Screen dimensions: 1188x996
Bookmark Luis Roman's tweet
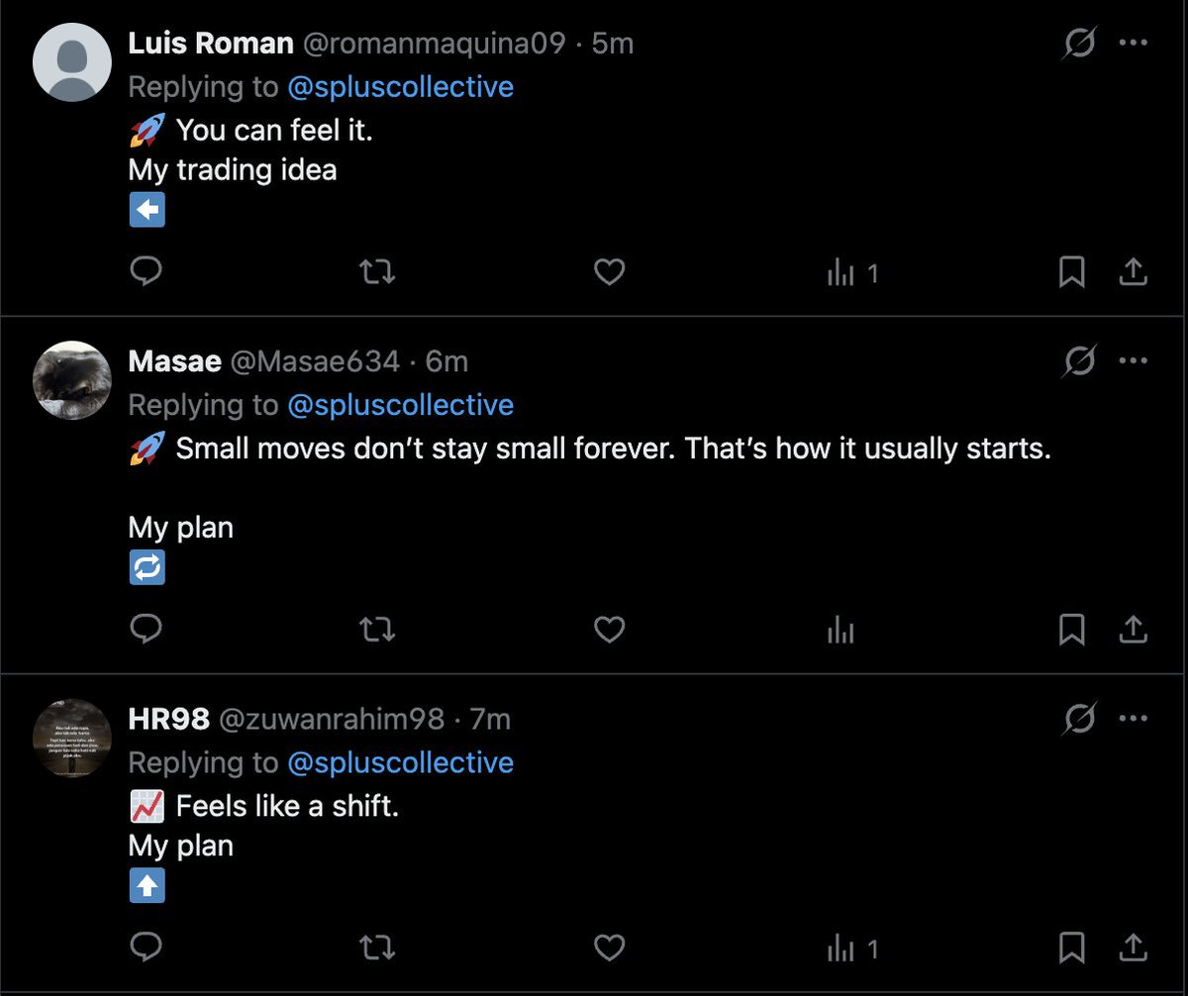coord(1071,271)
